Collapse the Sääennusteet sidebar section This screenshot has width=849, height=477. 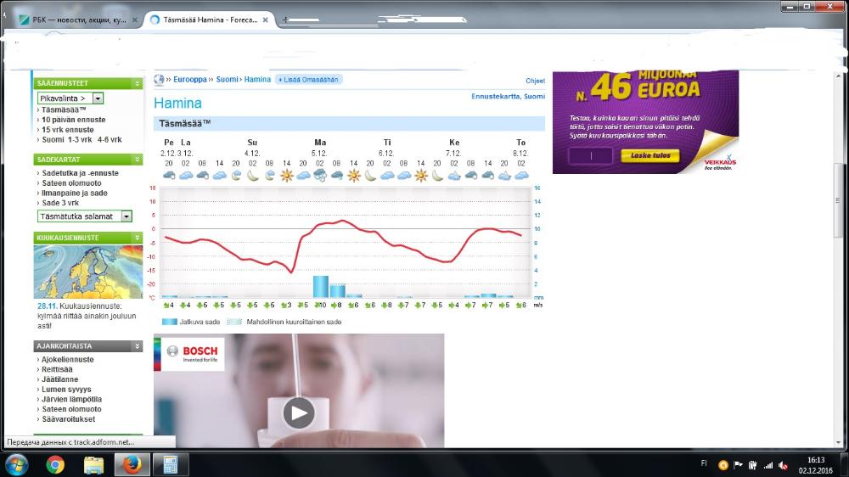[x=138, y=83]
